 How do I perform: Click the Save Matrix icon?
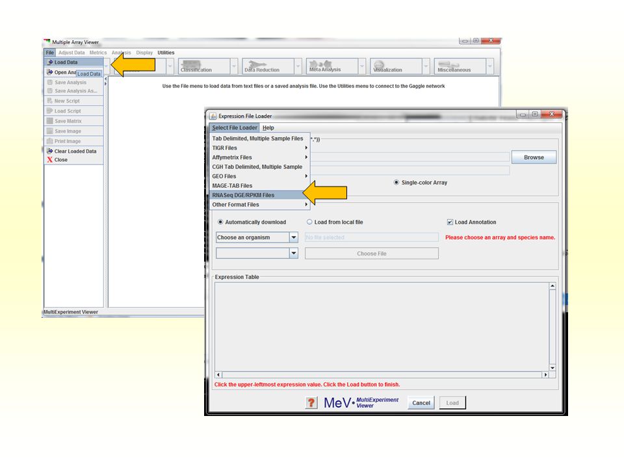point(50,121)
